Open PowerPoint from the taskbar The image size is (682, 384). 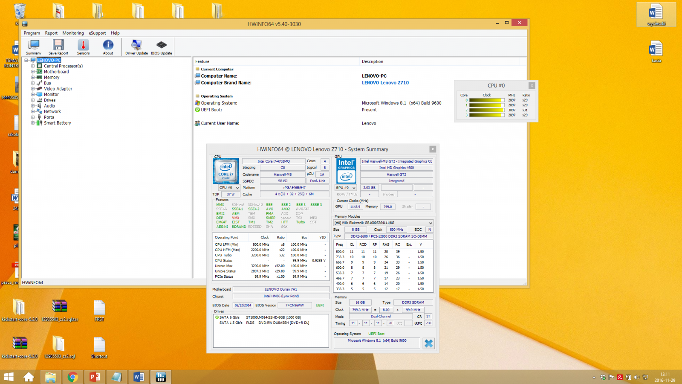95,377
